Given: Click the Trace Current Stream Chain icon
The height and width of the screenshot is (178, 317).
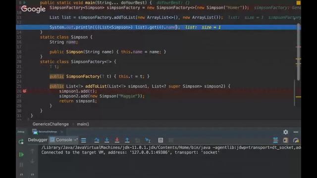Looking at the screenshot, I should click(171, 140).
